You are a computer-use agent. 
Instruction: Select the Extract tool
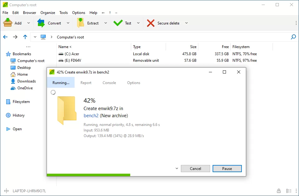pos(80,23)
